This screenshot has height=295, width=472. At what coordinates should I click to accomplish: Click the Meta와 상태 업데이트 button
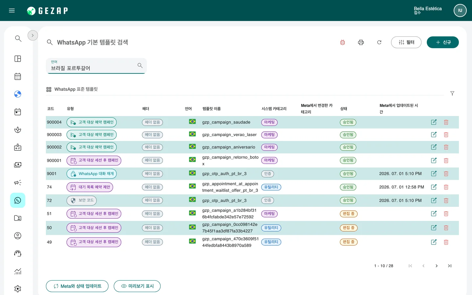pyautogui.click(x=77, y=286)
